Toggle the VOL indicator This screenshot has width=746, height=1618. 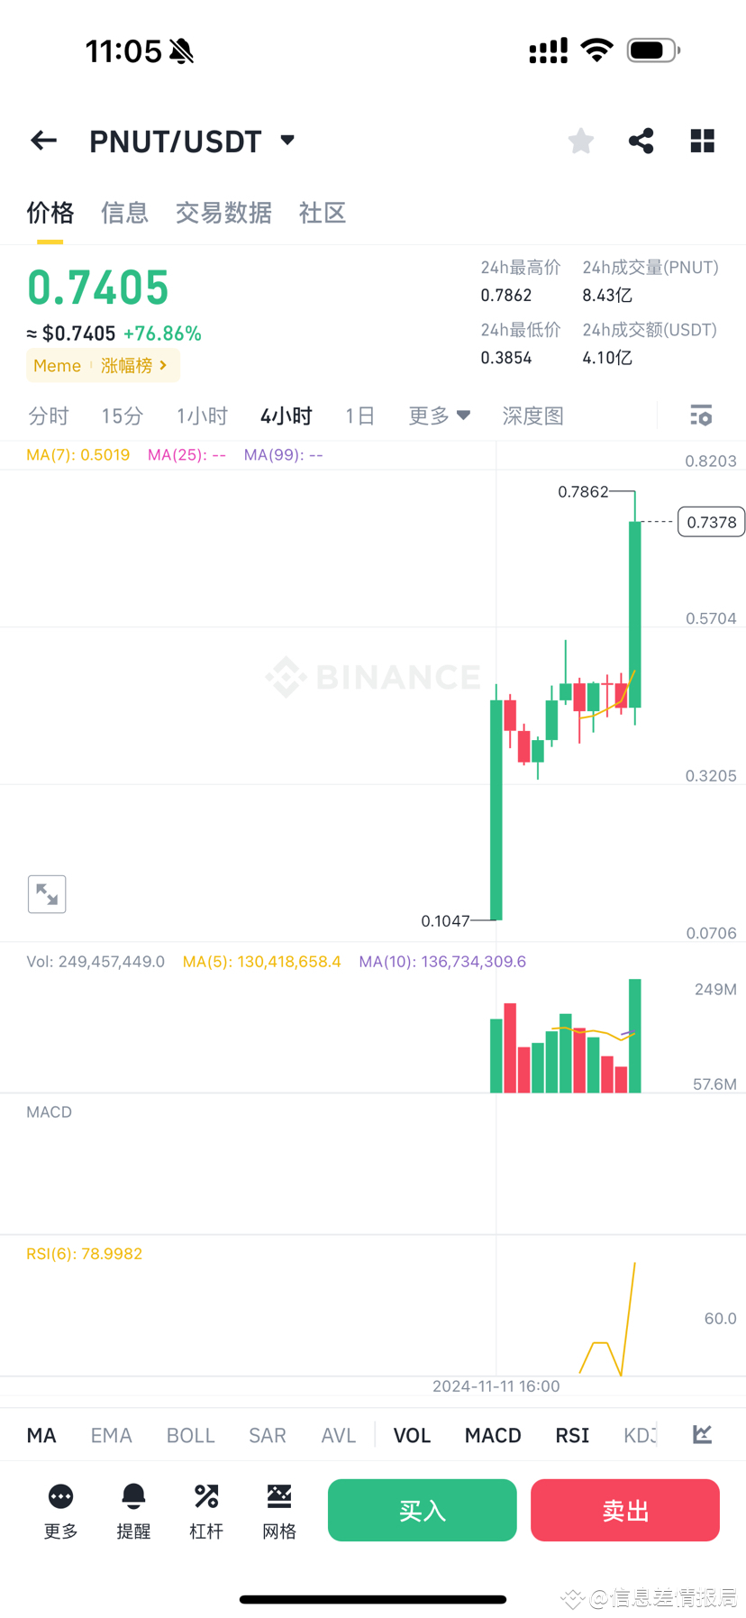(x=412, y=1435)
